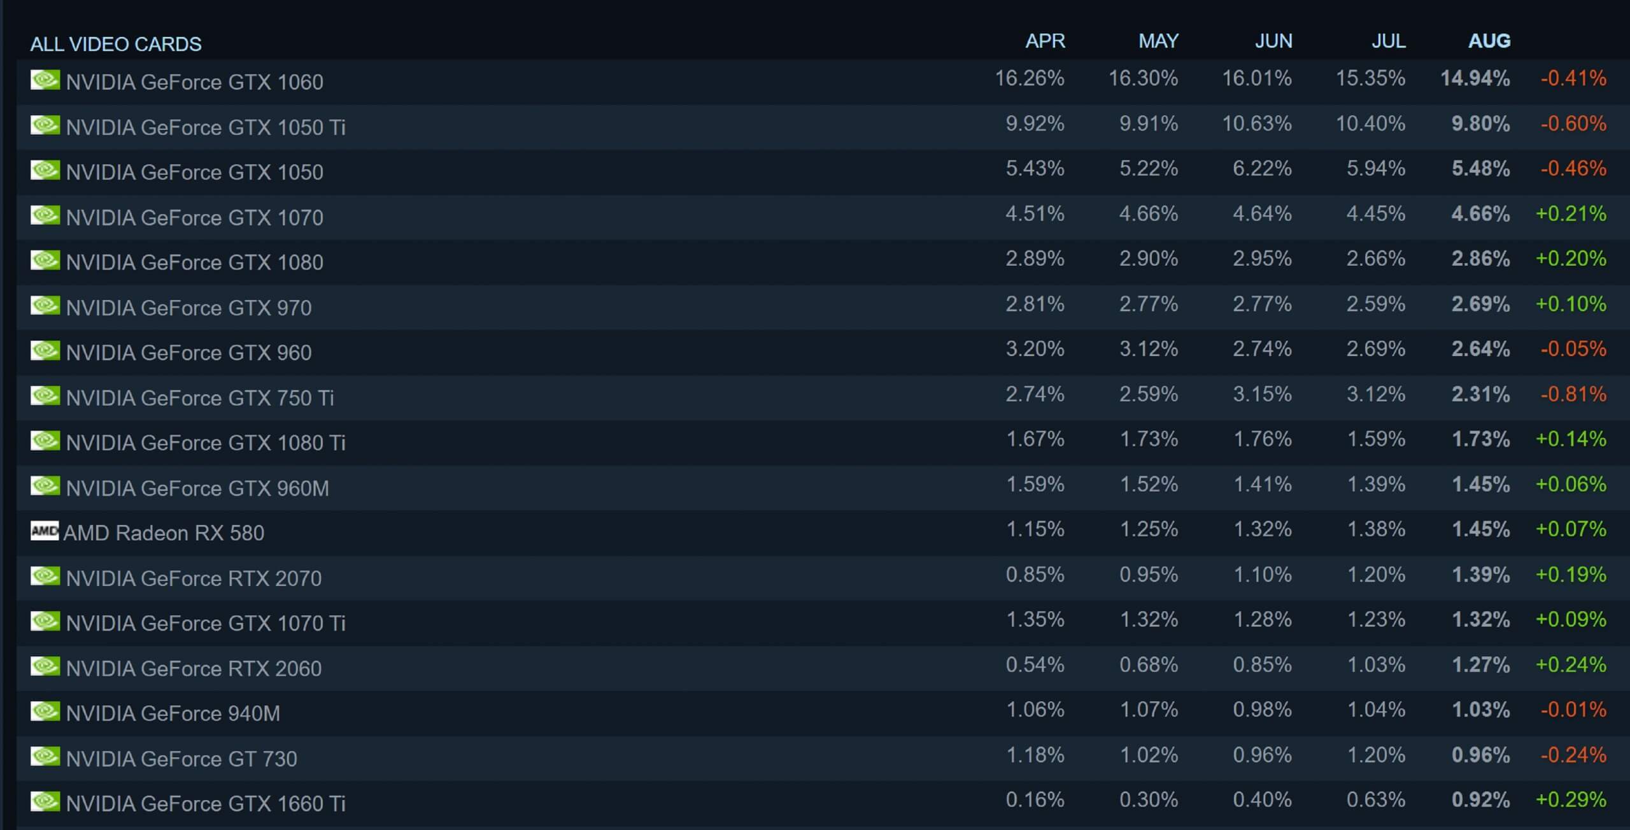
Task: Click the NVIDIA logo beside GTX 970
Action: tap(45, 306)
